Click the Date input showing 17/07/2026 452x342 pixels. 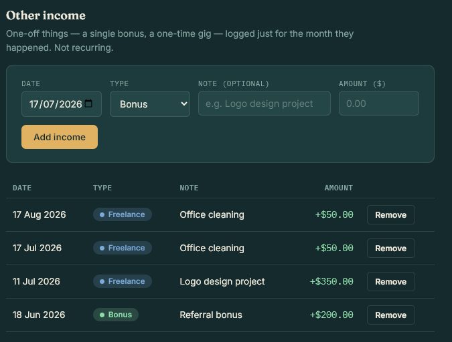62,104
